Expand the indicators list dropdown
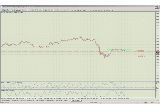Viewport: 160px width, 104px height. tap(47, 10)
